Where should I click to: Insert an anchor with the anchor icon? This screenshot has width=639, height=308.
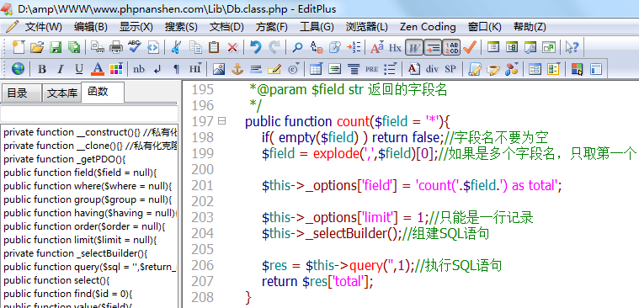[237, 69]
